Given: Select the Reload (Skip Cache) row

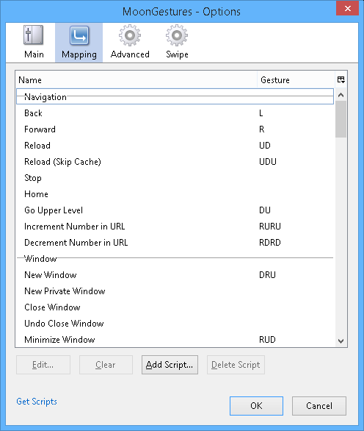Looking at the screenshot, I should (x=175, y=161).
